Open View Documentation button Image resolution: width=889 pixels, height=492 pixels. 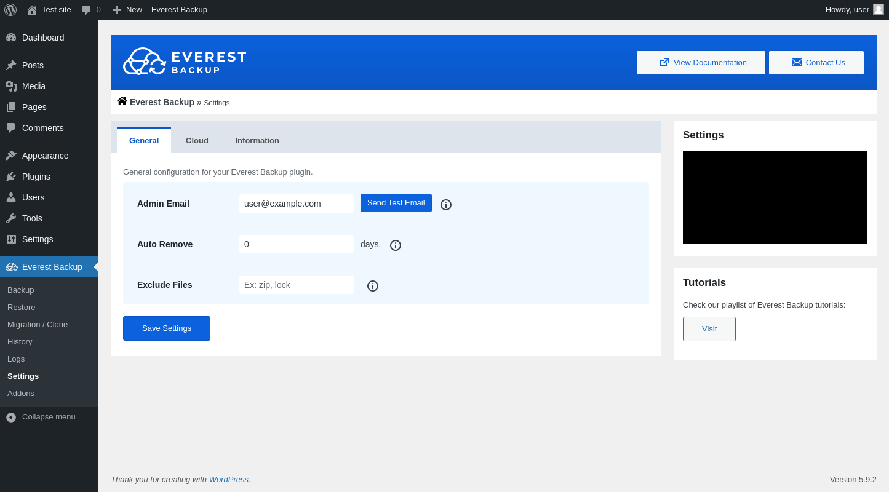pos(701,63)
